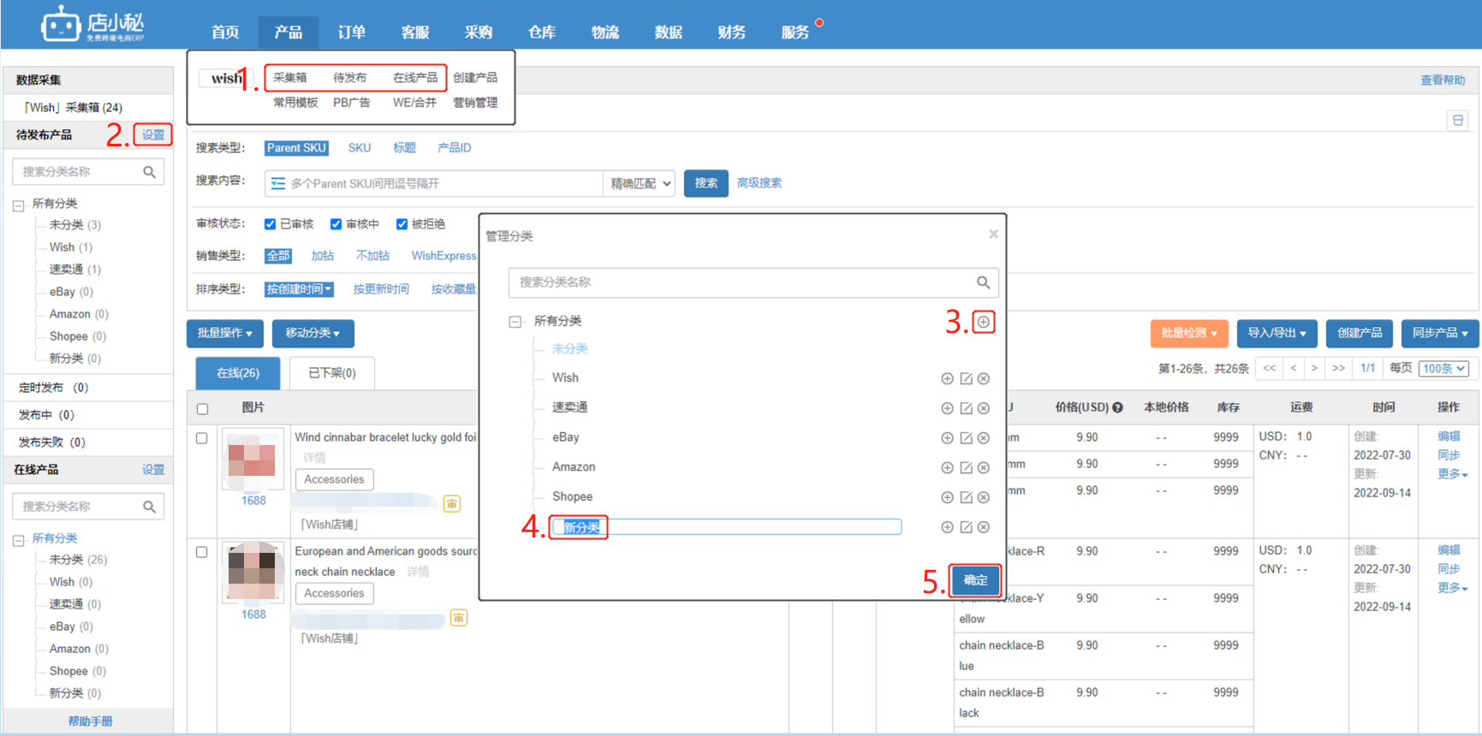The width and height of the screenshot is (1482, 736).
Task: Delete the Wish category in dialog
Action: coord(984,378)
